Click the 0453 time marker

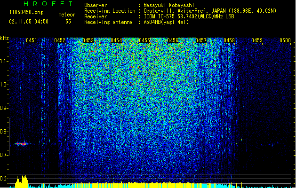click(x=88, y=40)
